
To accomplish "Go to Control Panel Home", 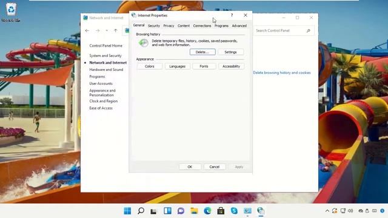I will click(x=106, y=46).
